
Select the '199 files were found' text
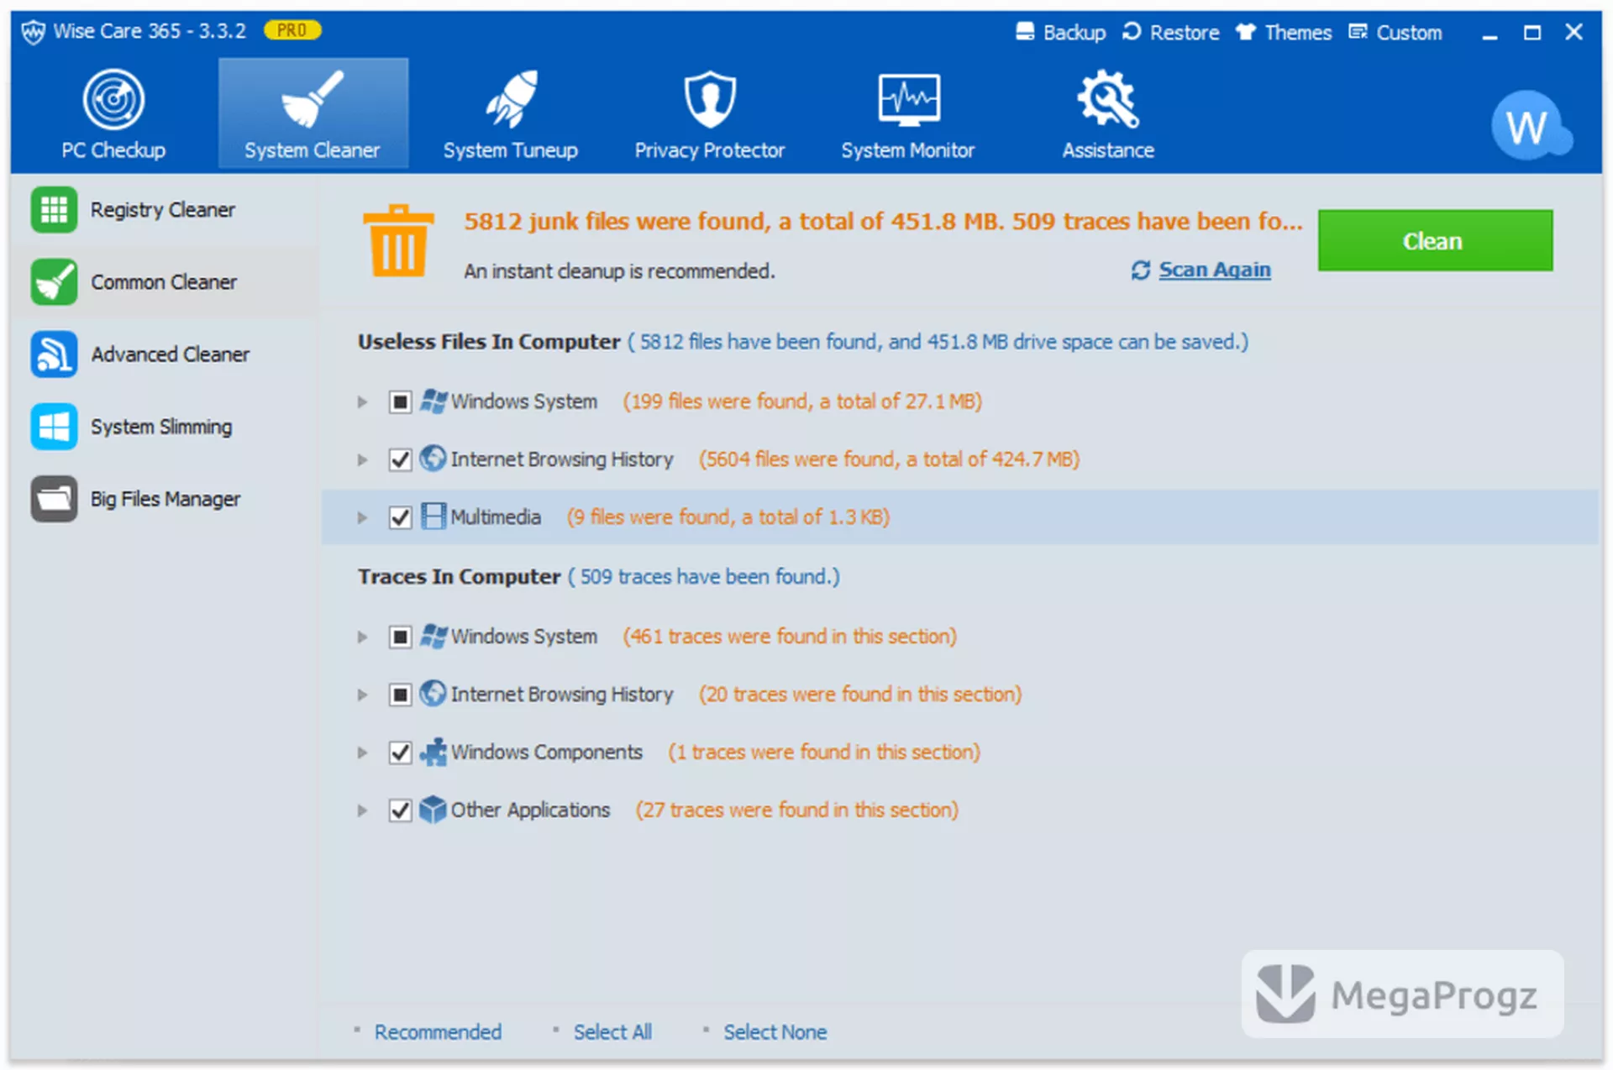801,401
